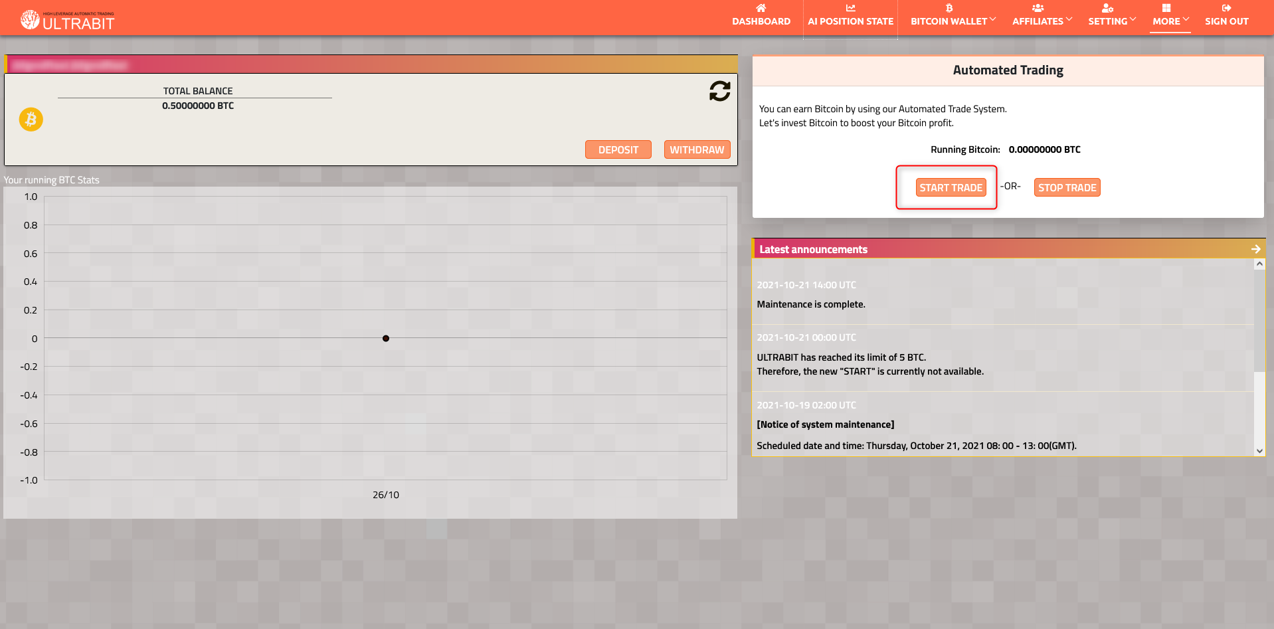Click the 'Your running BTC Stats' label
The image size is (1274, 629).
tap(52, 180)
